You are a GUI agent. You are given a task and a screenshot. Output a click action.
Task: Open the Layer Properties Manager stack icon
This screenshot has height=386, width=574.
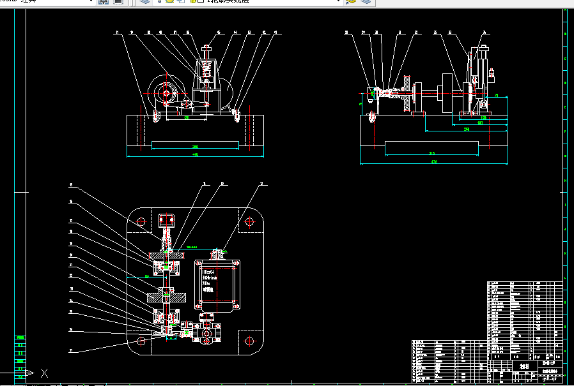145,1
